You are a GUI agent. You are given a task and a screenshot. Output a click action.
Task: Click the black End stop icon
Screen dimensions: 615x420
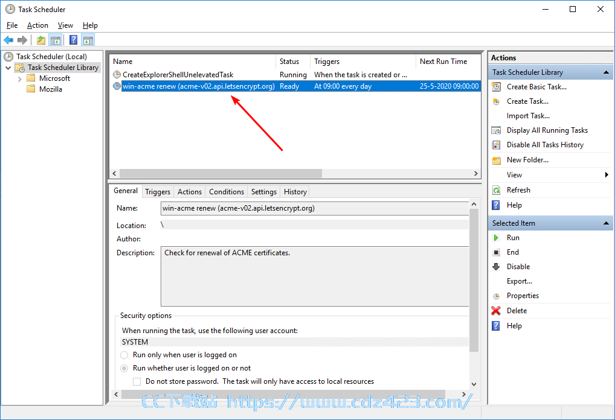pos(496,252)
